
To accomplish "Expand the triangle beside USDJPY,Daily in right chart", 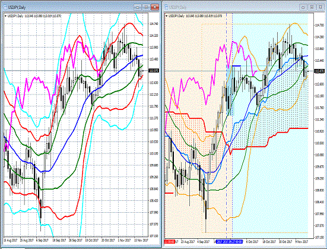I will (166, 16).
